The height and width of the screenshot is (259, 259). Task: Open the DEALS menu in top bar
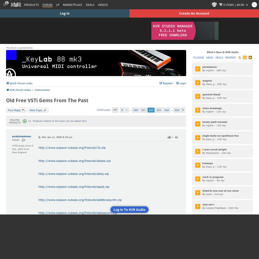click(90, 5)
